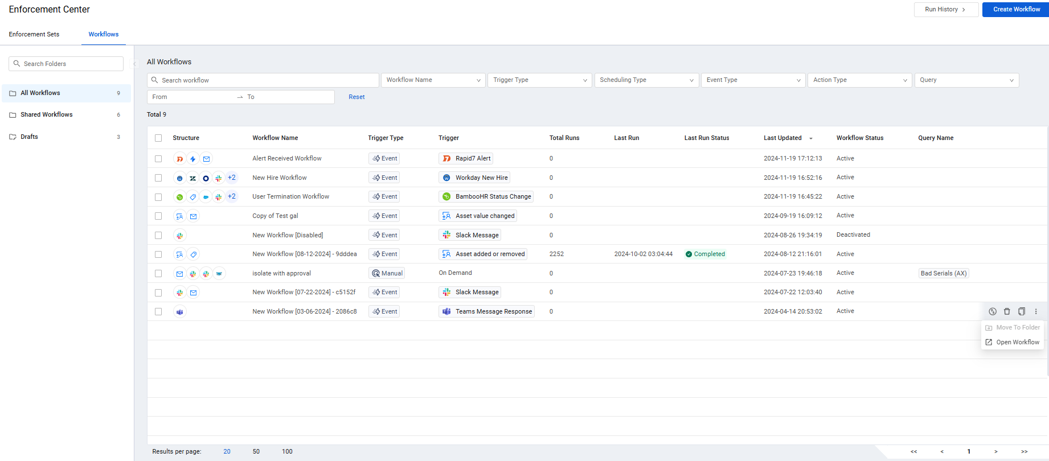Jump to last page with double arrow

pyautogui.click(x=1024, y=451)
